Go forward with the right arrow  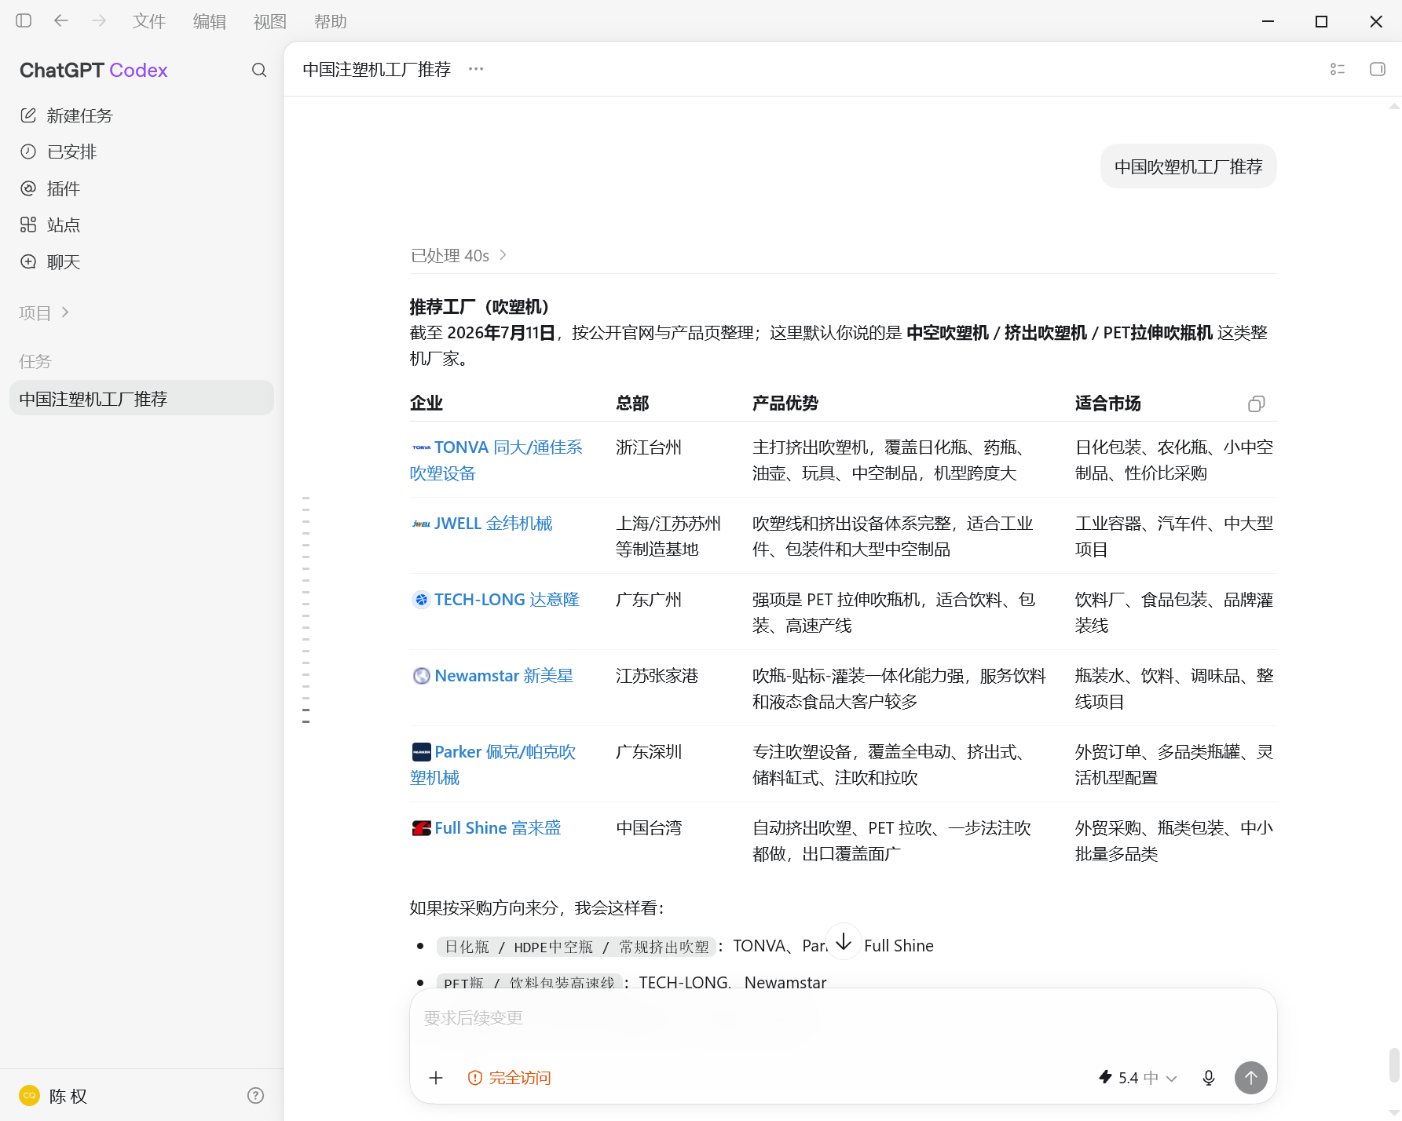[99, 20]
